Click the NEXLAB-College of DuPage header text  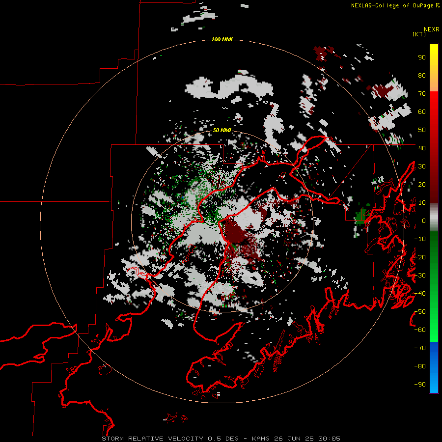click(392, 5)
